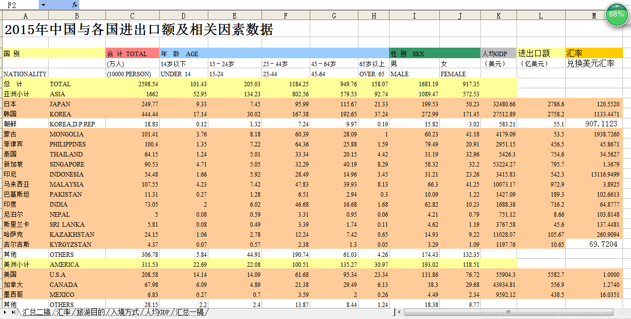Click the green 68% floating badge
Image resolution: width=631 pixels, height=319 pixels.
(x=616, y=15)
